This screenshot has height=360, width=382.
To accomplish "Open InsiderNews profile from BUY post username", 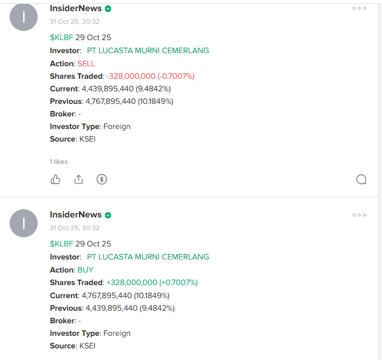I will pos(76,215).
